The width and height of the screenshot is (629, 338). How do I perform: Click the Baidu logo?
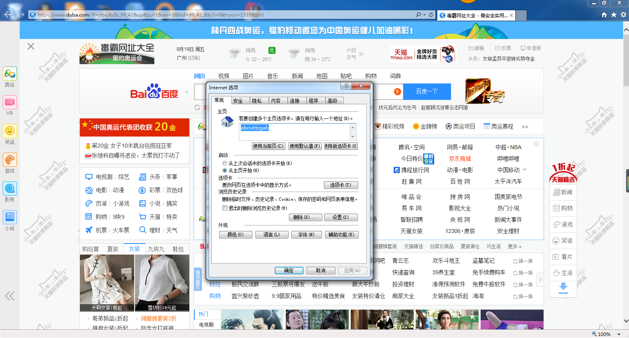click(x=154, y=92)
